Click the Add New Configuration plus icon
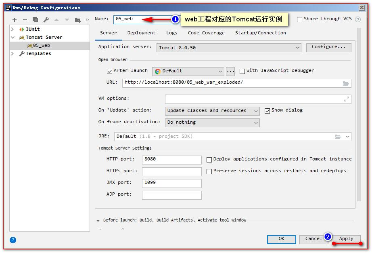Viewport: 372px width, 253px height. tap(15, 20)
